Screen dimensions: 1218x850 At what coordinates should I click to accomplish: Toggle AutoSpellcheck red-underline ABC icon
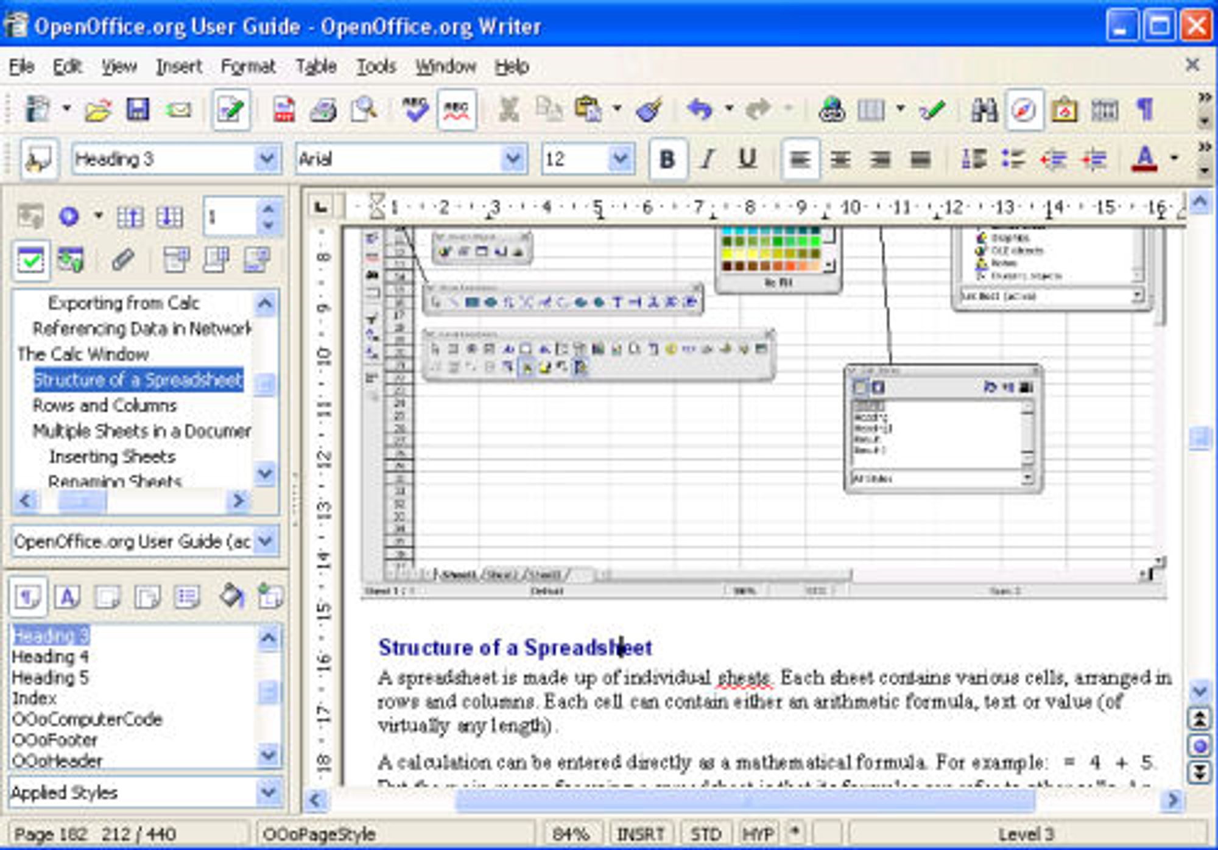(x=456, y=110)
